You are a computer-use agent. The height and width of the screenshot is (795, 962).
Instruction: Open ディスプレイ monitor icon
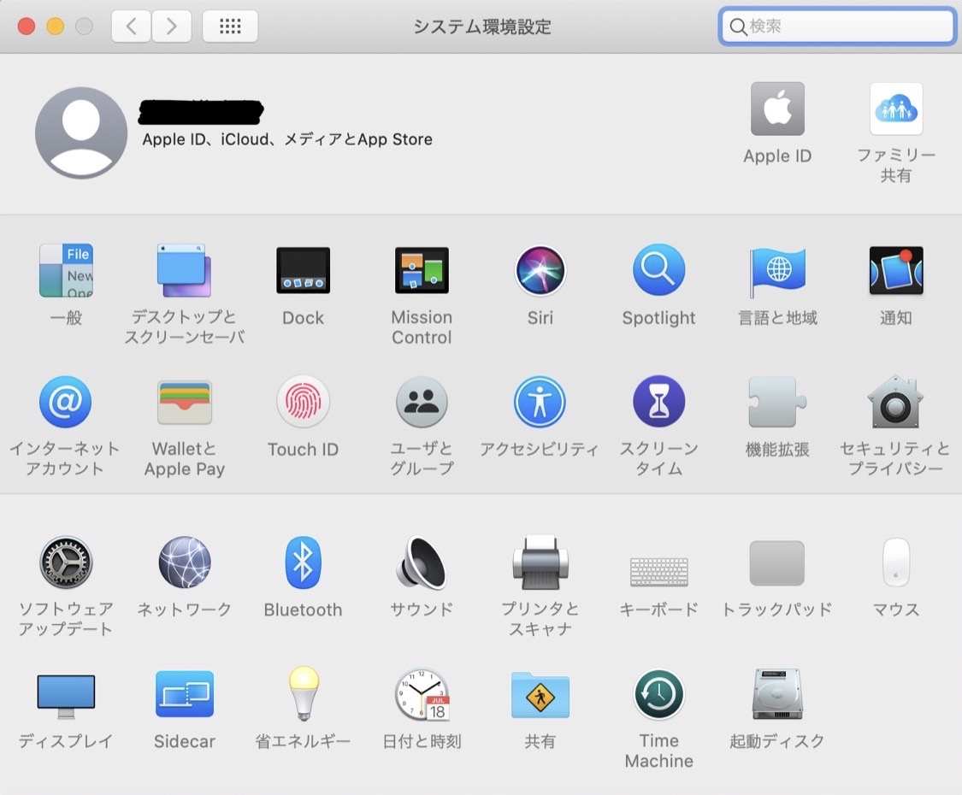66,696
